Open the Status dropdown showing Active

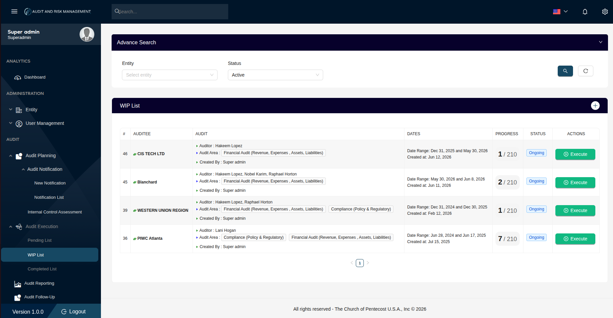tap(275, 75)
